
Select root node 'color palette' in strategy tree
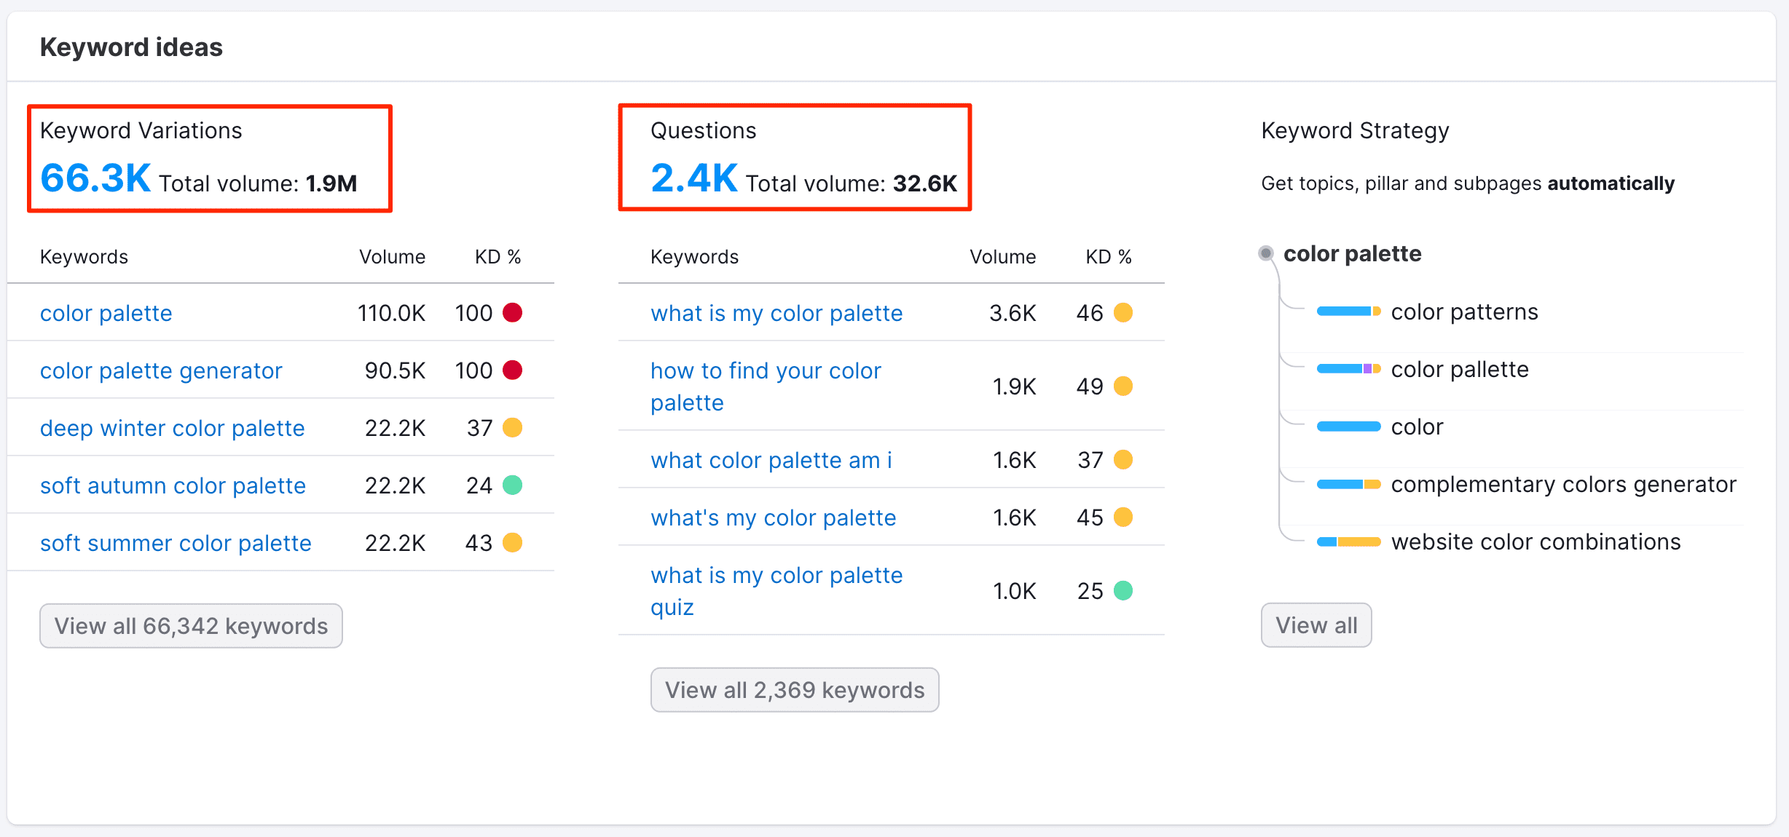click(x=1352, y=253)
